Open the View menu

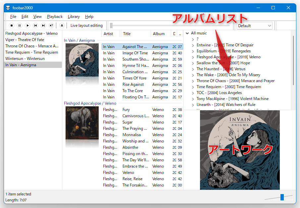pos(37,17)
